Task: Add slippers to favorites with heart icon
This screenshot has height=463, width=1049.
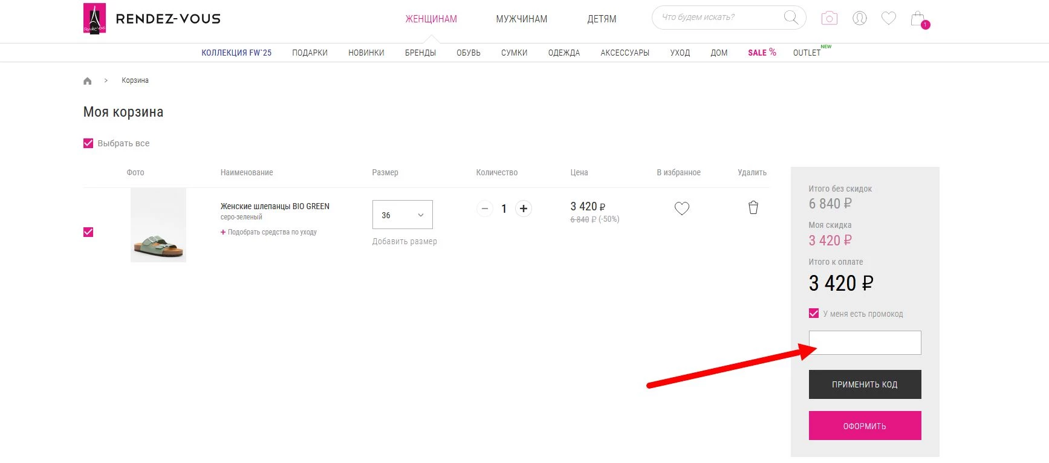Action: pos(681,209)
